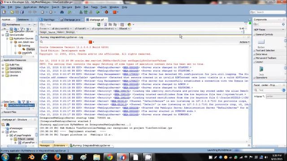The width and height of the screenshot is (287, 161).
Task: Click the Back navigation toolbar icon
Action: tap(43, 12)
